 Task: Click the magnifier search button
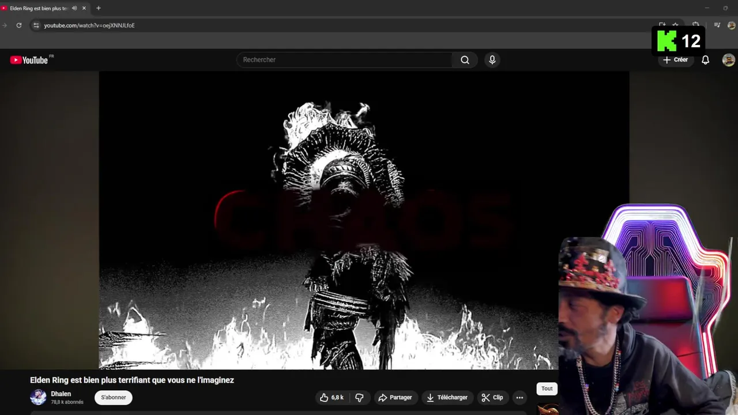point(465,60)
